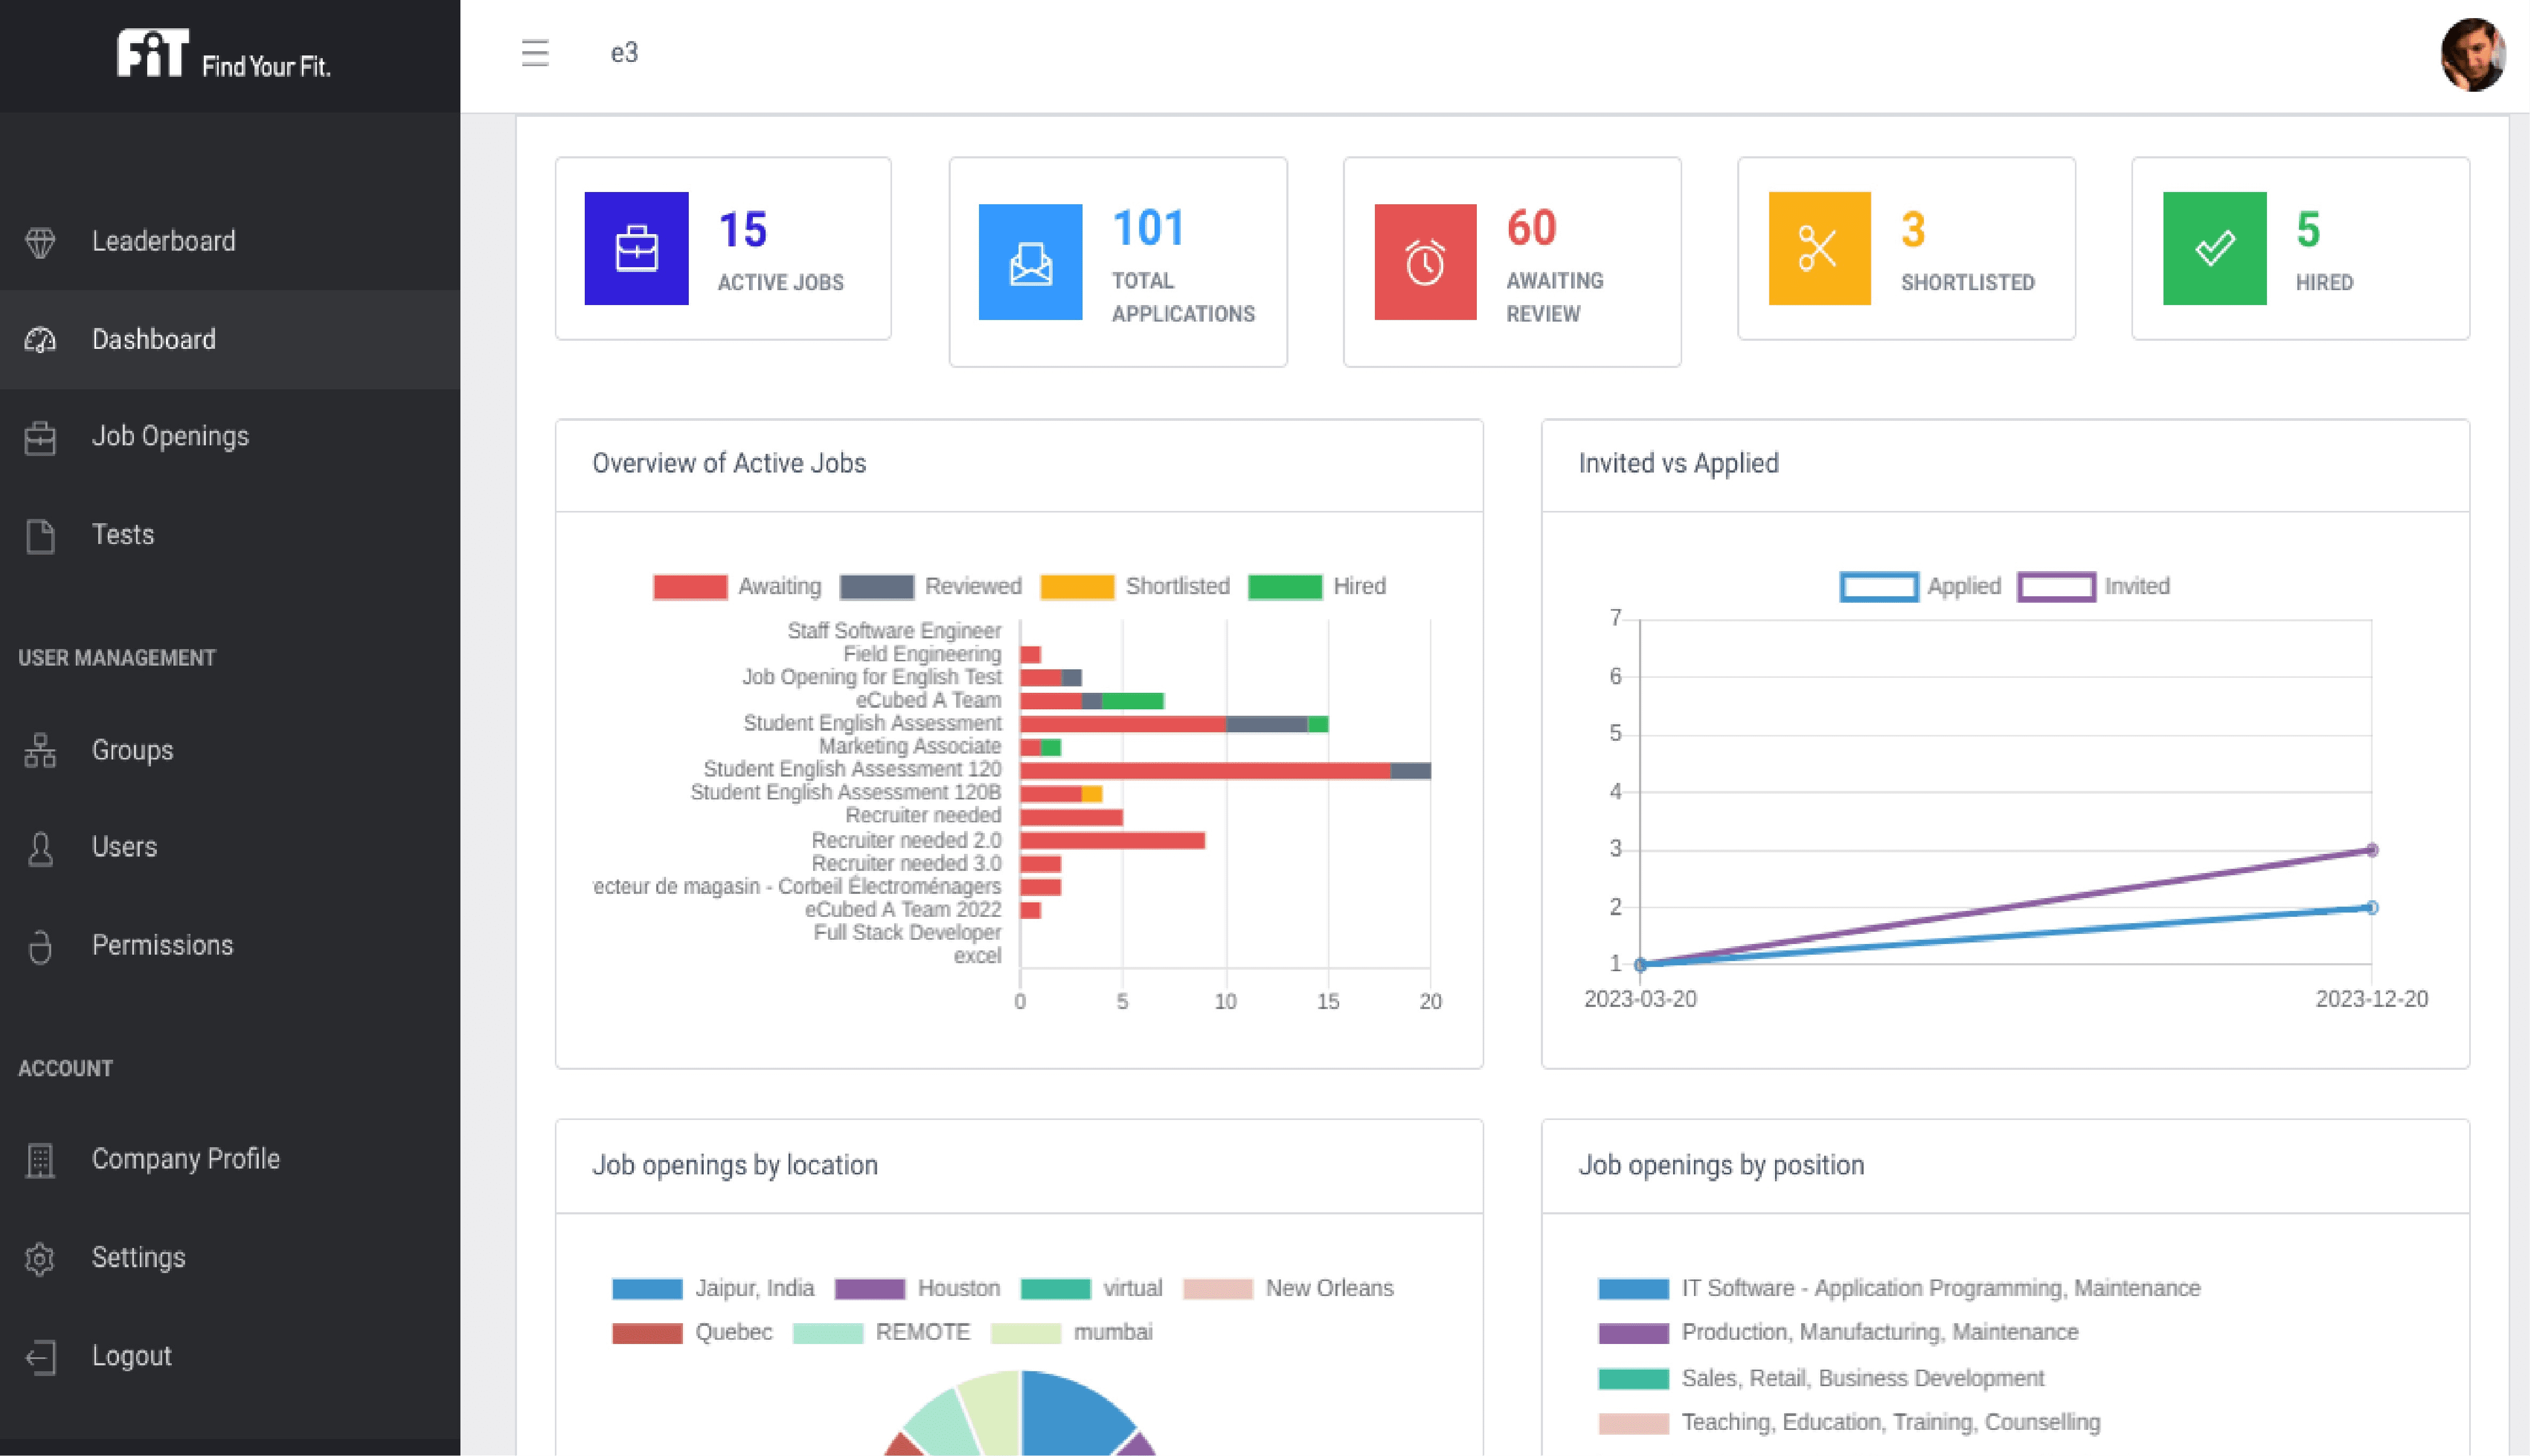Open the user avatar profile menu

tap(2473, 54)
